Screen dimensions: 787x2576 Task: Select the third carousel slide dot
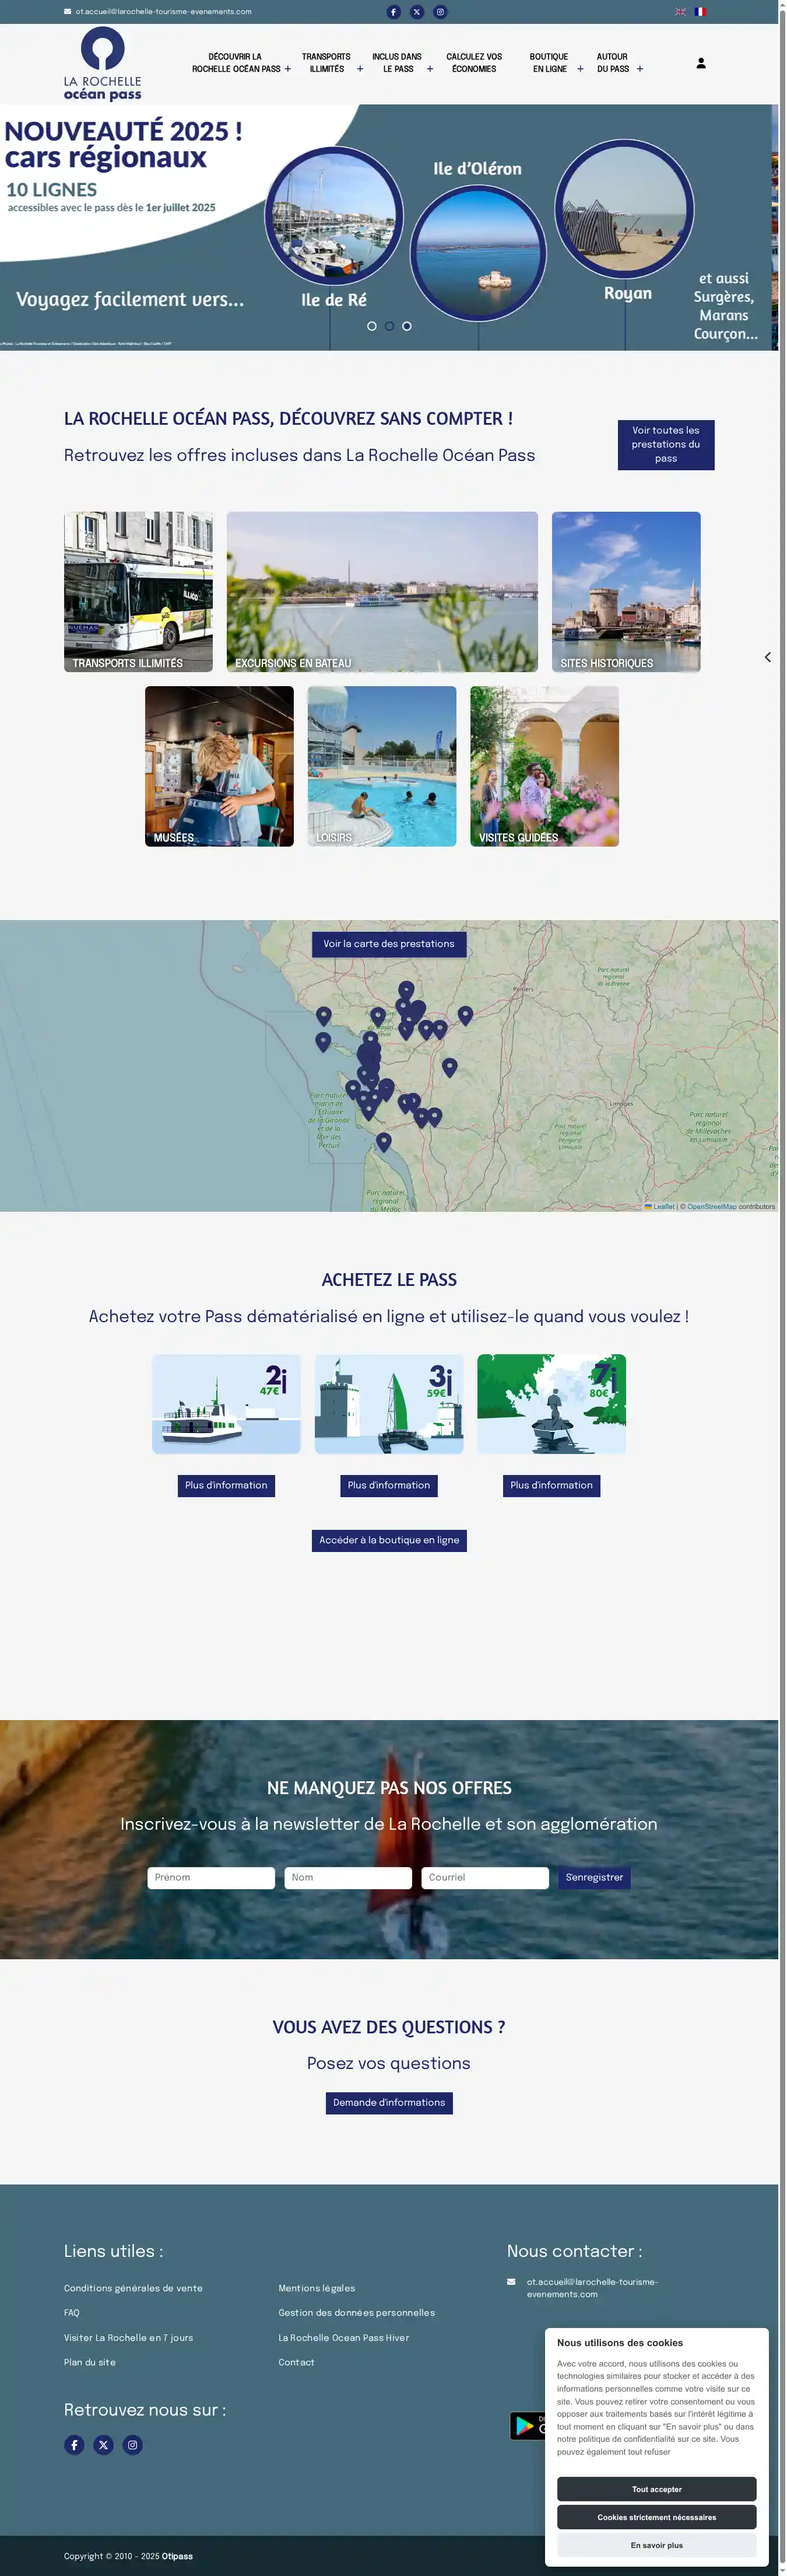point(406,326)
